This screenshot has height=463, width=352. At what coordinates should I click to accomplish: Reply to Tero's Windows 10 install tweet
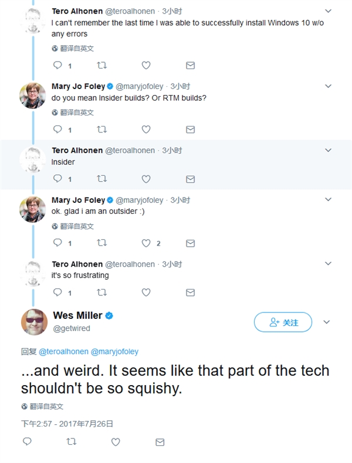[57, 65]
